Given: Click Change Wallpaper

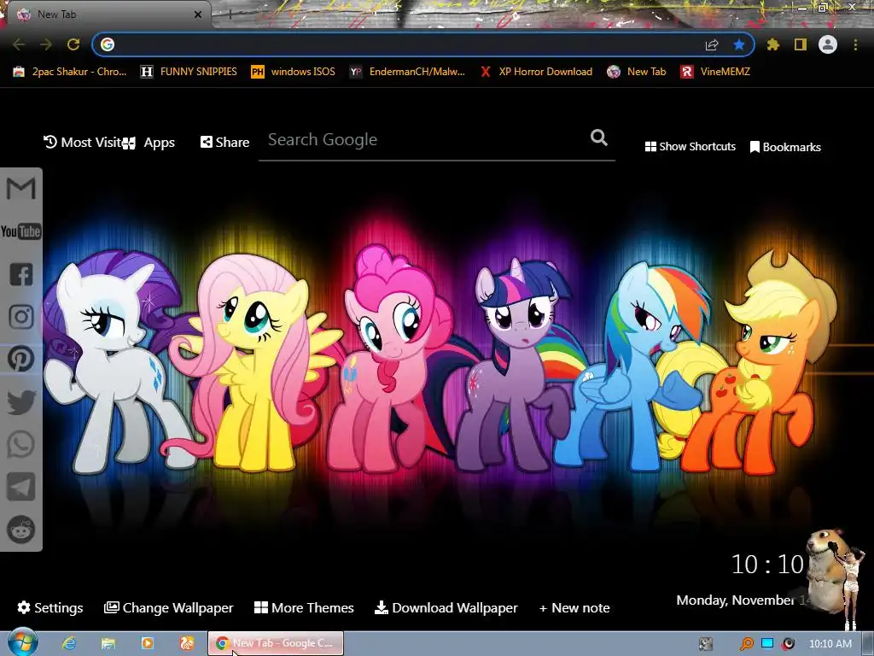Looking at the screenshot, I should [168, 607].
